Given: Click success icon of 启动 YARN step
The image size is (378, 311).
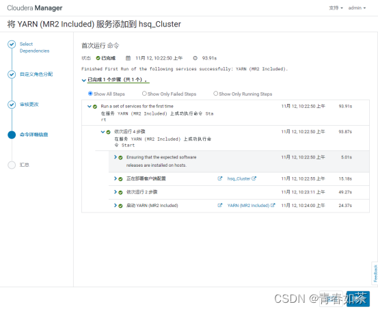Looking at the screenshot, I should pyautogui.click(x=120, y=206).
